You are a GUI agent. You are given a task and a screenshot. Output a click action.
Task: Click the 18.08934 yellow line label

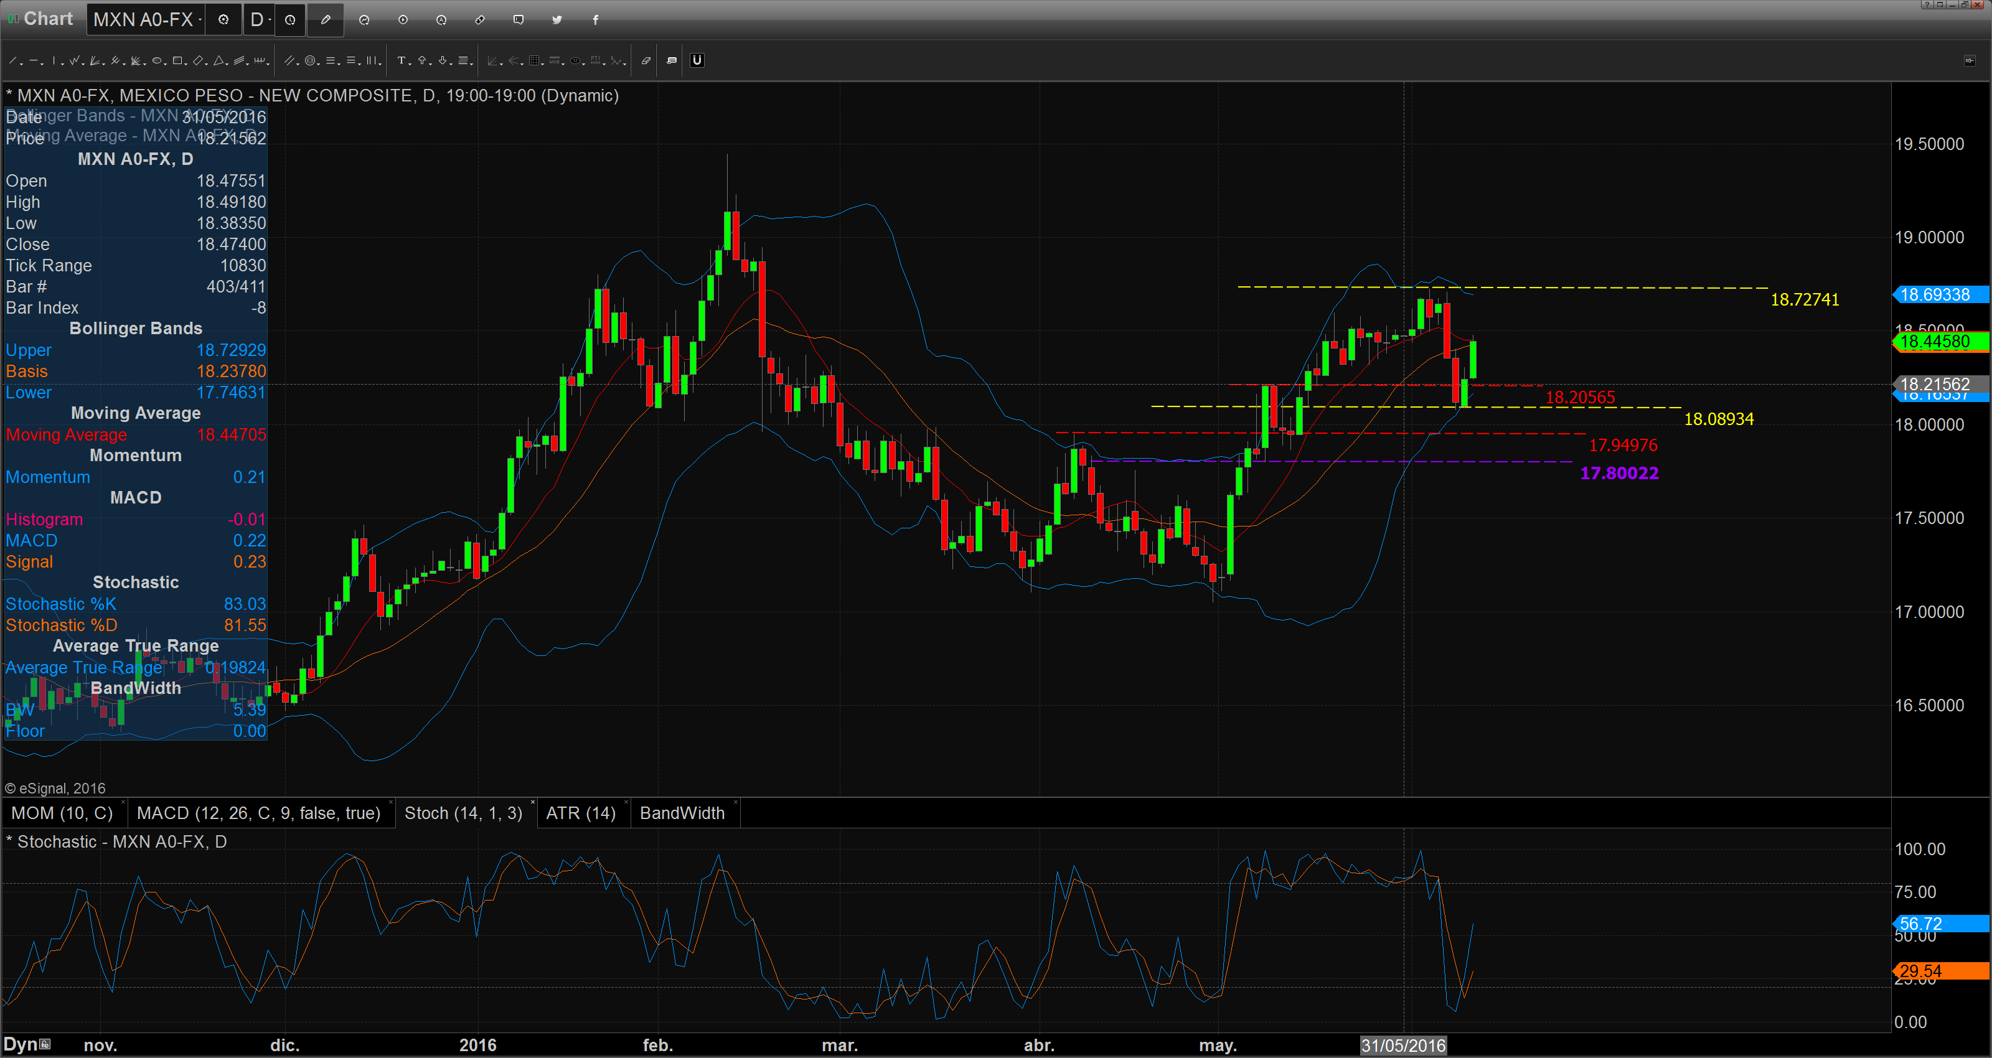pyautogui.click(x=1719, y=419)
